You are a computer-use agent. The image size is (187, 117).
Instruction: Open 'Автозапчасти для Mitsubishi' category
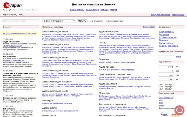57,82
